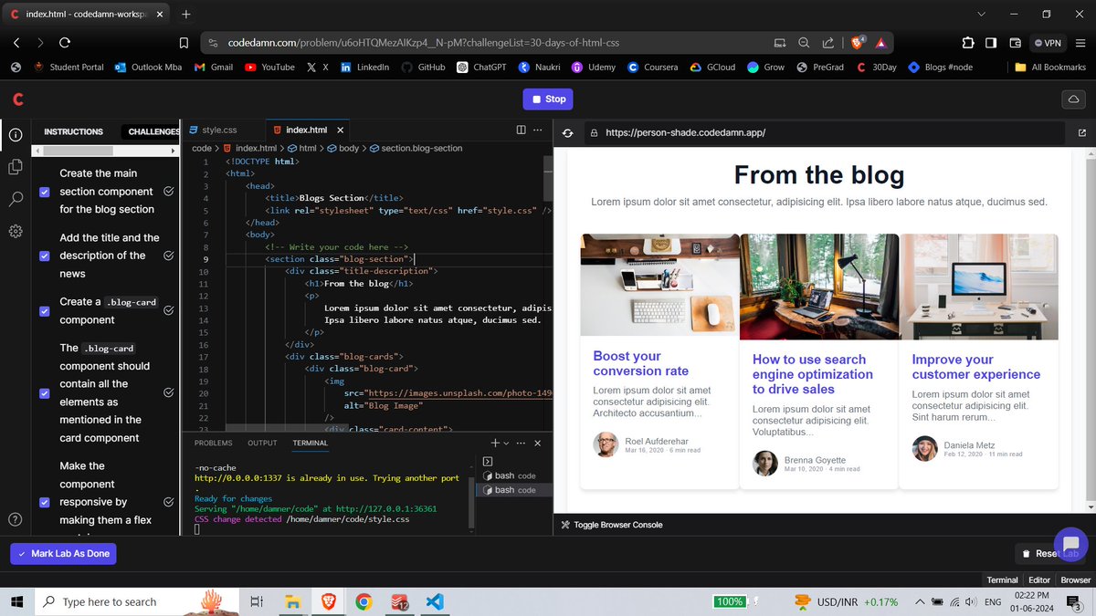This screenshot has height=616, width=1096.
Task: Open Visual Studio Code from the taskbar
Action: (435, 602)
